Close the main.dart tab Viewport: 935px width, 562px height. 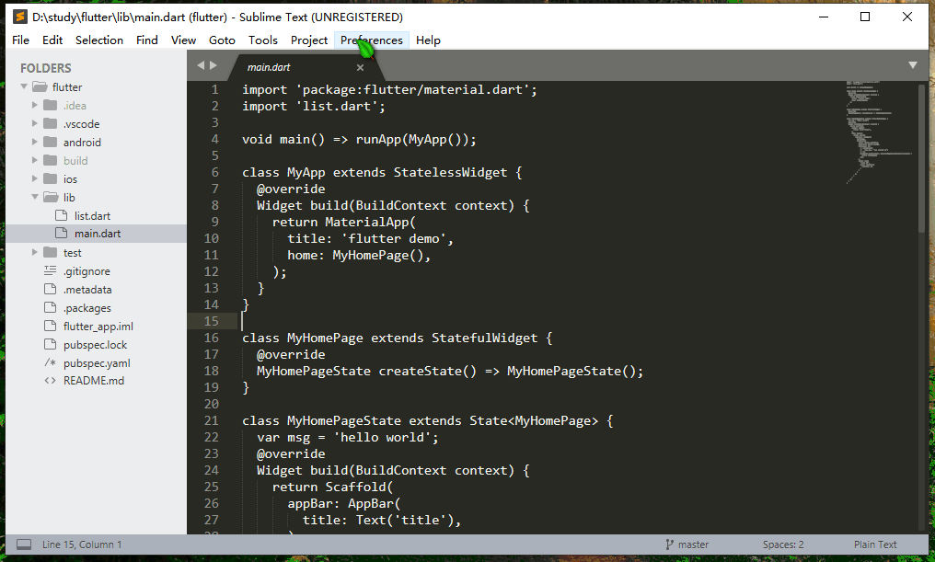[x=360, y=67]
